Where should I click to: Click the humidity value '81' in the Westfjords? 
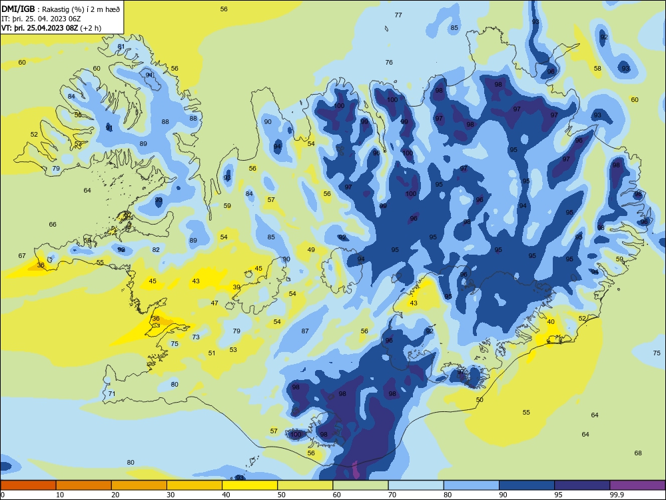(x=121, y=47)
